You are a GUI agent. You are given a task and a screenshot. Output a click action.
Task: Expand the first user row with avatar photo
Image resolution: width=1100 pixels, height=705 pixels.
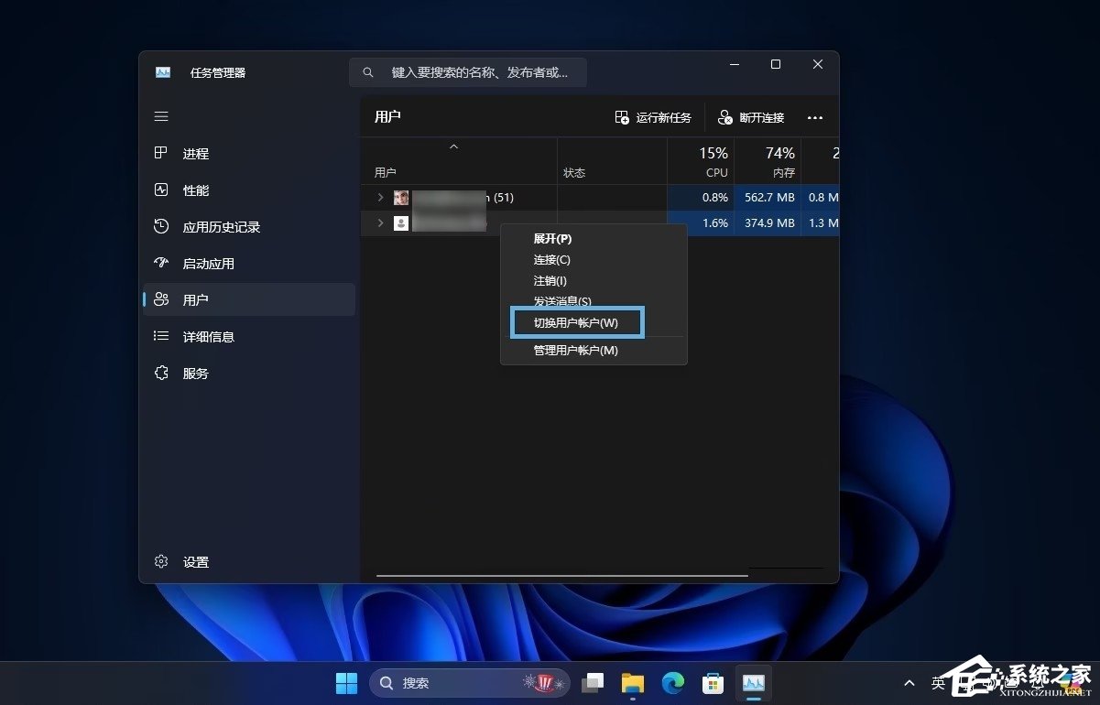(x=381, y=198)
